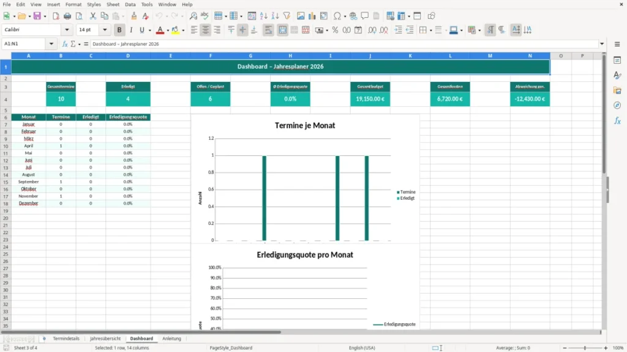Toggle Bold formatting

[x=119, y=30]
